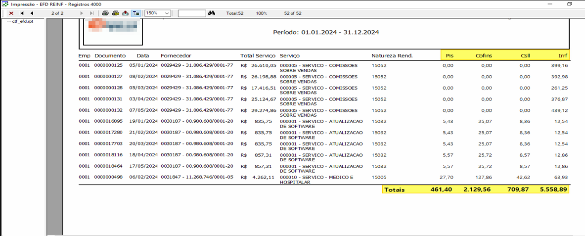Screen dimensions: 585x236
Task: Click the date 05/01/2024
Action: [x=143, y=65]
